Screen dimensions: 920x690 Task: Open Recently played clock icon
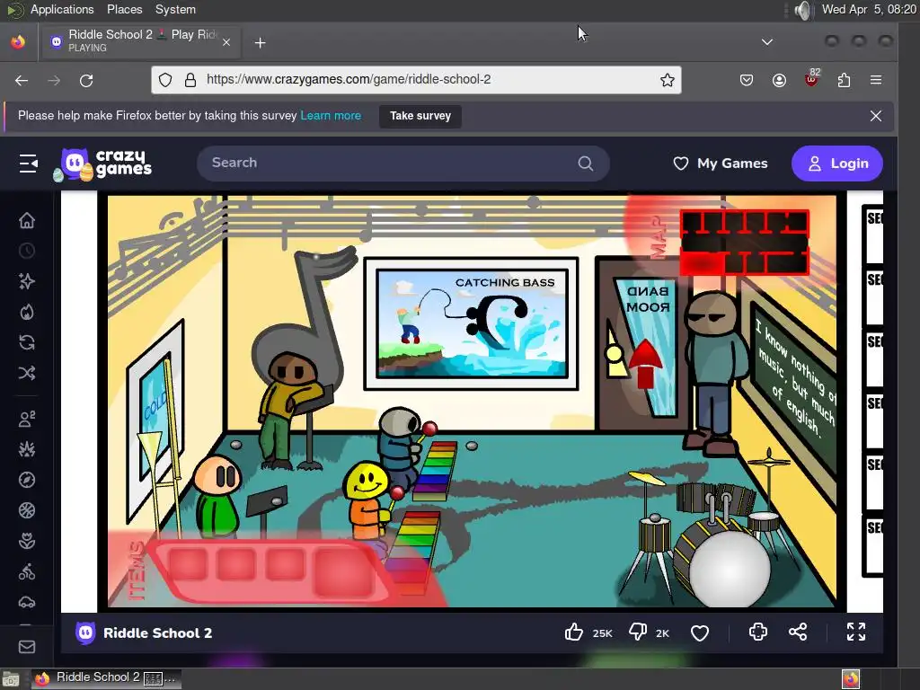tap(26, 252)
